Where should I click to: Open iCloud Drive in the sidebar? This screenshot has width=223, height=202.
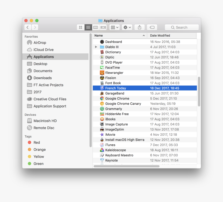55,50
